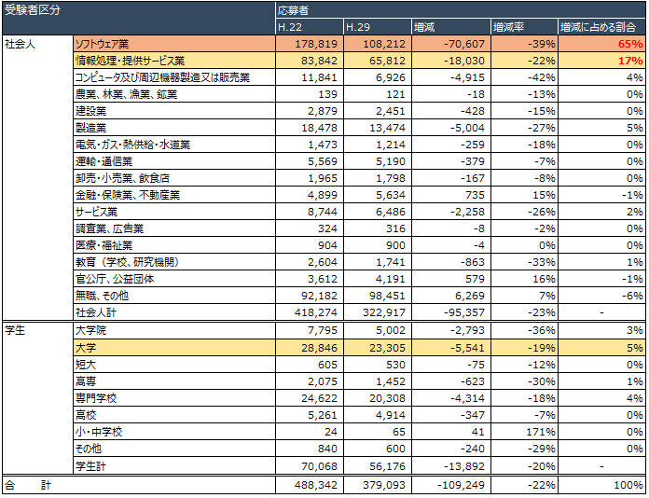Image resolution: width=649 pixels, height=498 pixels.
Task: Select the サービス業 row label
Action: [x=96, y=212]
